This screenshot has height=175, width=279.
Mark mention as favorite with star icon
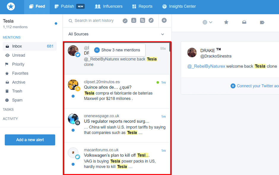226,22
